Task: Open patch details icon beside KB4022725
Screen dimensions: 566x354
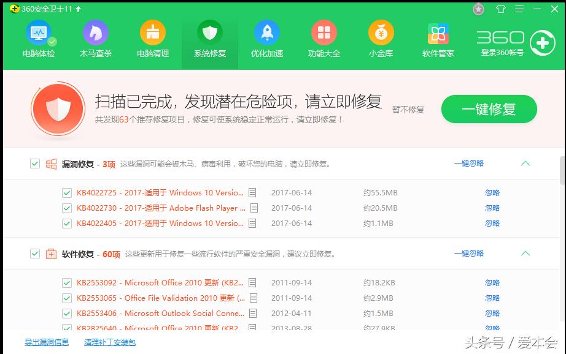Action: pos(252,192)
